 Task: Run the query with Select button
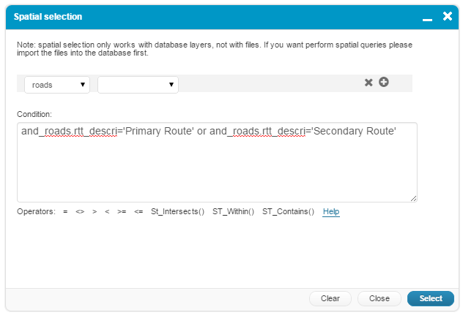tap(430, 298)
